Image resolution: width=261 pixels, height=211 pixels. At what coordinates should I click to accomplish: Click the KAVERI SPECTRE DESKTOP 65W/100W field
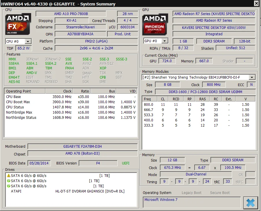click(214, 28)
